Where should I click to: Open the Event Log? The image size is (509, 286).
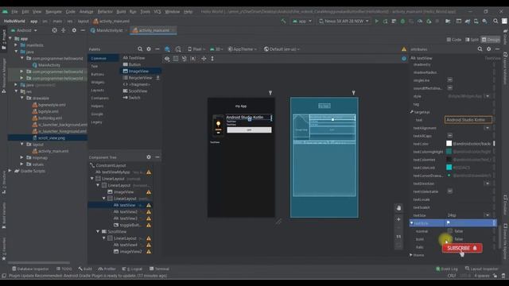pos(447,269)
